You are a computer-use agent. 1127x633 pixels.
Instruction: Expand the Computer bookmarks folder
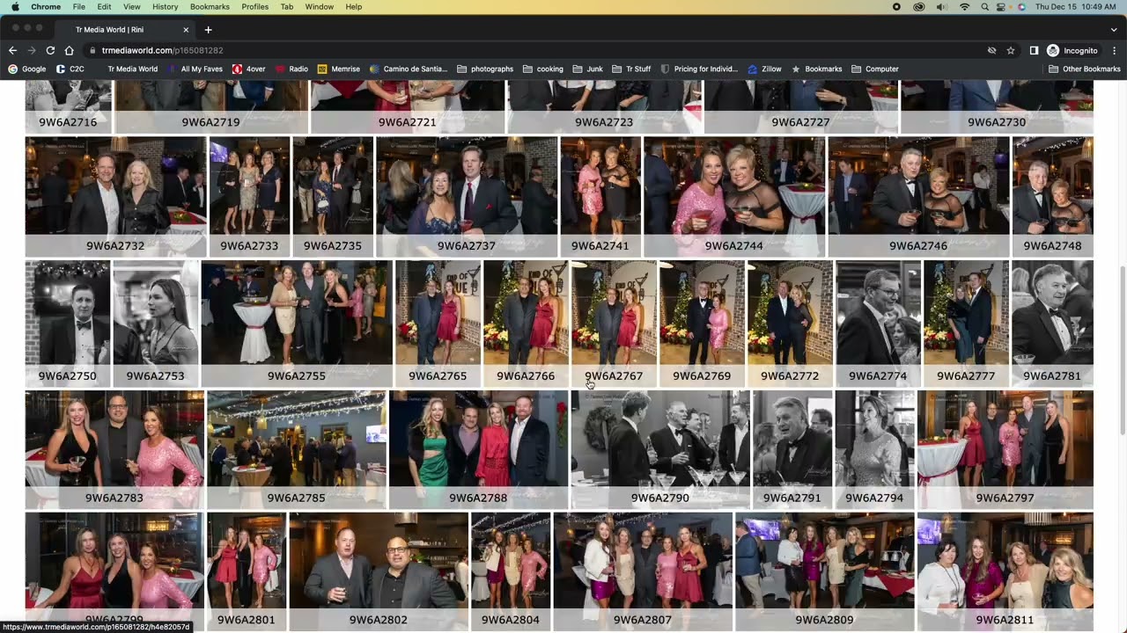point(875,69)
